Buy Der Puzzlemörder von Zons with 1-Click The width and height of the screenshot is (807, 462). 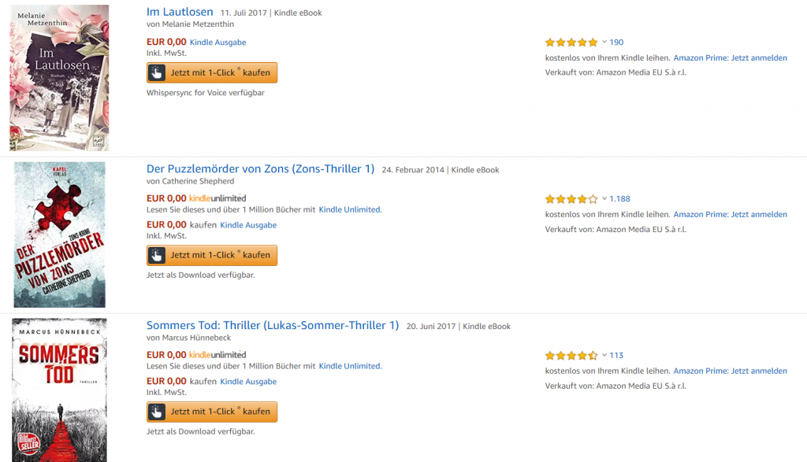click(211, 255)
